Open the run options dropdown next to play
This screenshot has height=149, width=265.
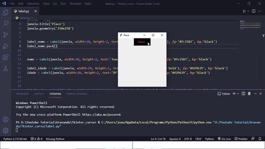[248, 11]
